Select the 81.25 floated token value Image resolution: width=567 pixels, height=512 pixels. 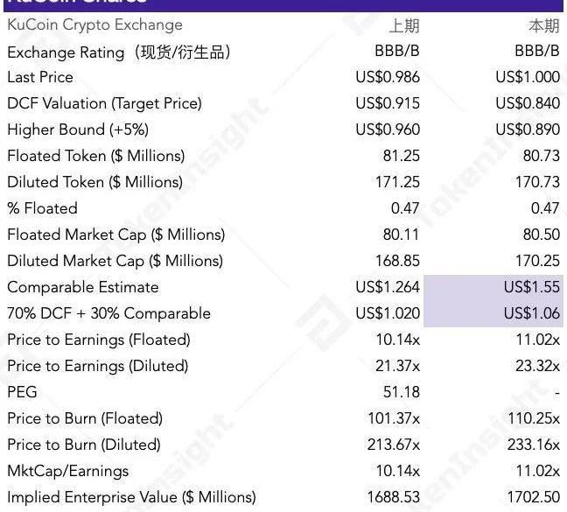click(x=401, y=156)
